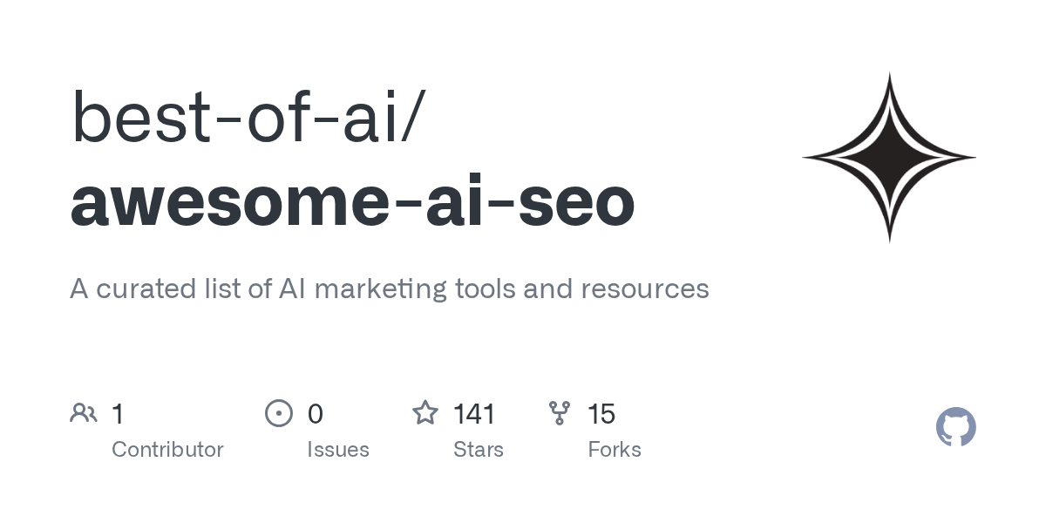Click the Contributor people icon
This screenshot has height=523, width=1046.
pyautogui.click(x=84, y=413)
